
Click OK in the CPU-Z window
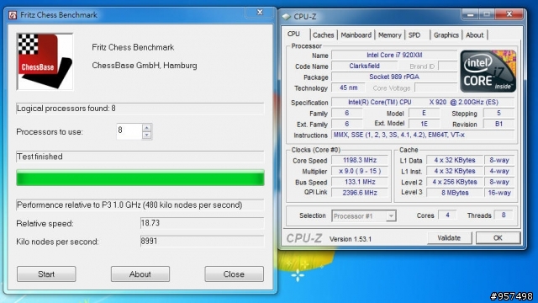click(x=498, y=237)
